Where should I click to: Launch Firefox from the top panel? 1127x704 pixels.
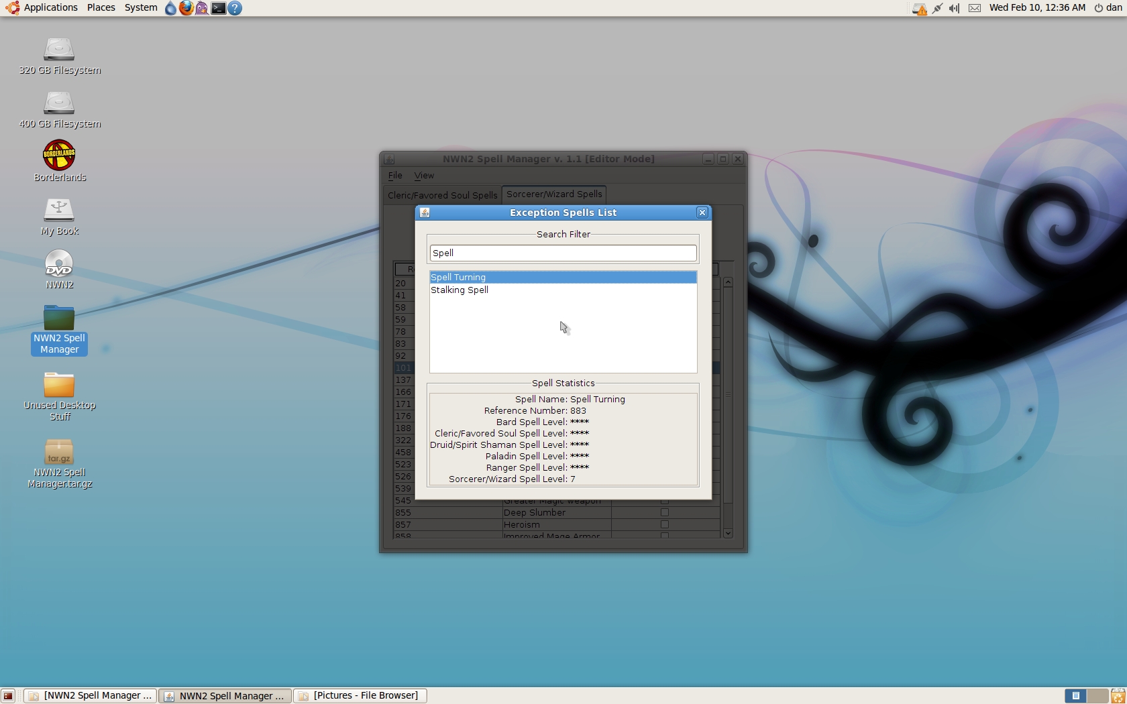tap(186, 8)
